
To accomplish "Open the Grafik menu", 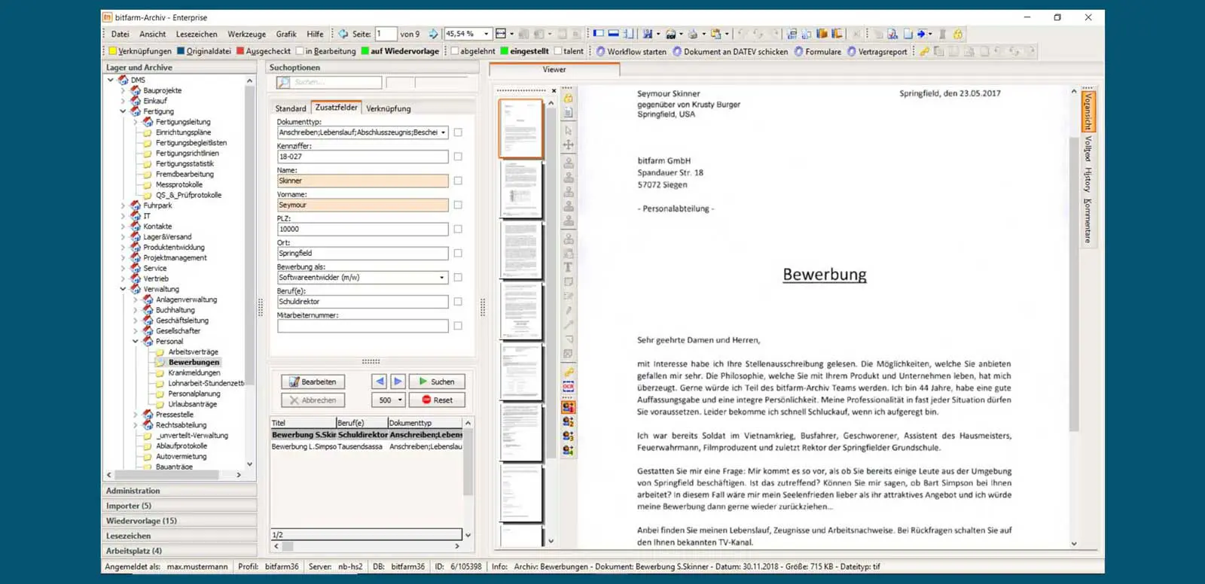I will tap(286, 34).
